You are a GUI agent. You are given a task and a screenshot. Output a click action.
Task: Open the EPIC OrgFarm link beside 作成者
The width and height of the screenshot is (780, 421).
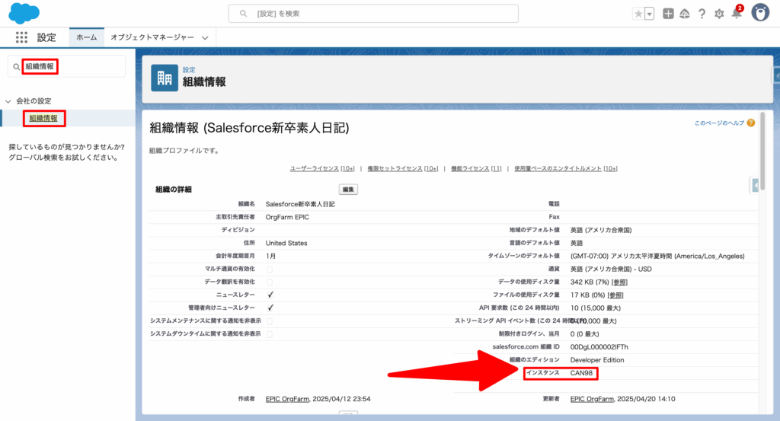pyautogui.click(x=287, y=399)
